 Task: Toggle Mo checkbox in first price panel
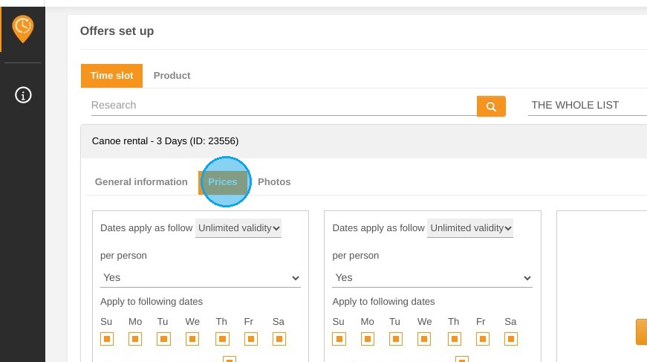click(135, 339)
